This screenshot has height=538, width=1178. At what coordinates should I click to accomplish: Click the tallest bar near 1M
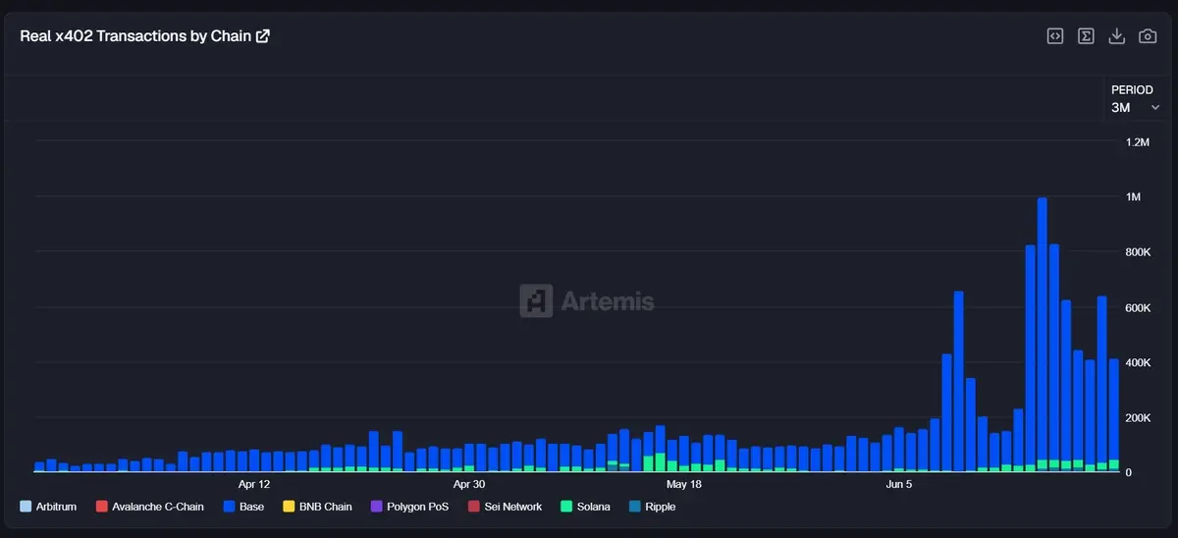click(1042, 335)
